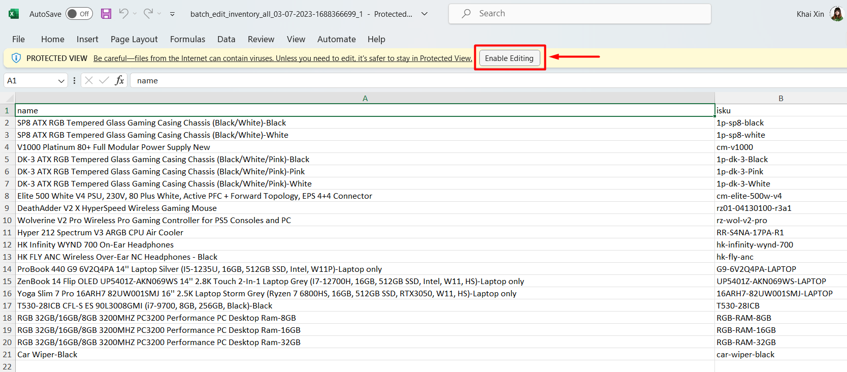The height and width of the screenshot is (372, 847).
Task: Open the Khai Xin profile picture
Action: pos(836,14)
